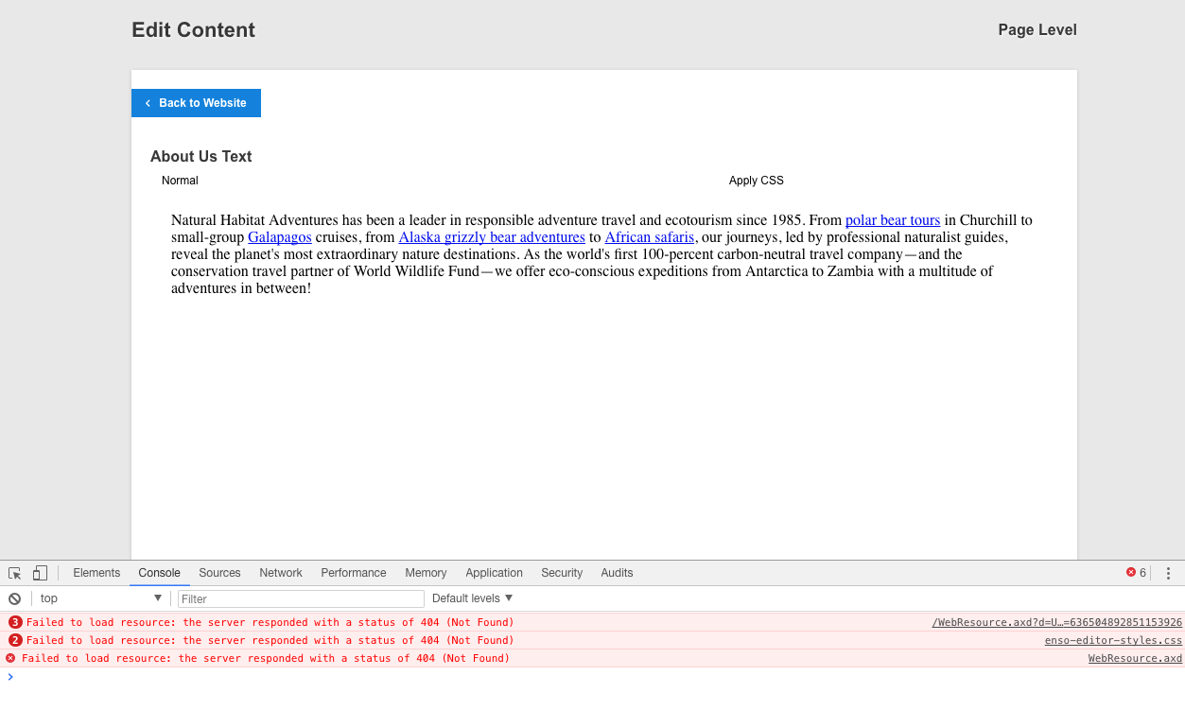Go to the Memory tab
Image resolution: width=1185 pixels, height=710 pixels.
pyautogui.click(x=426, y=573)
